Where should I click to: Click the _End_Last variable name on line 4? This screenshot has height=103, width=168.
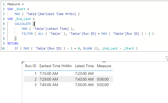pos(23,19)
